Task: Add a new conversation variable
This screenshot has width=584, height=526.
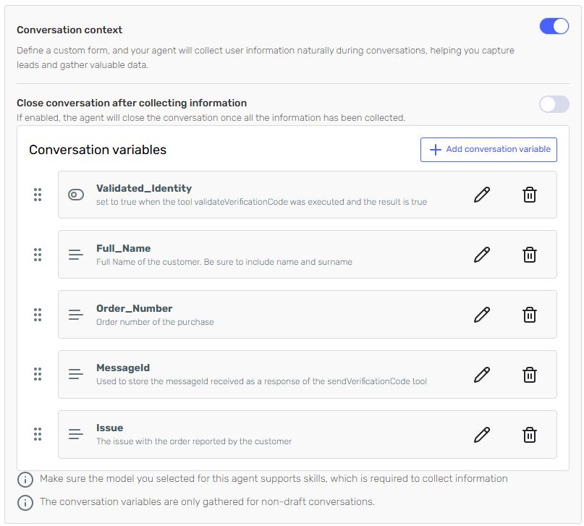Action: tap(488, 150)
